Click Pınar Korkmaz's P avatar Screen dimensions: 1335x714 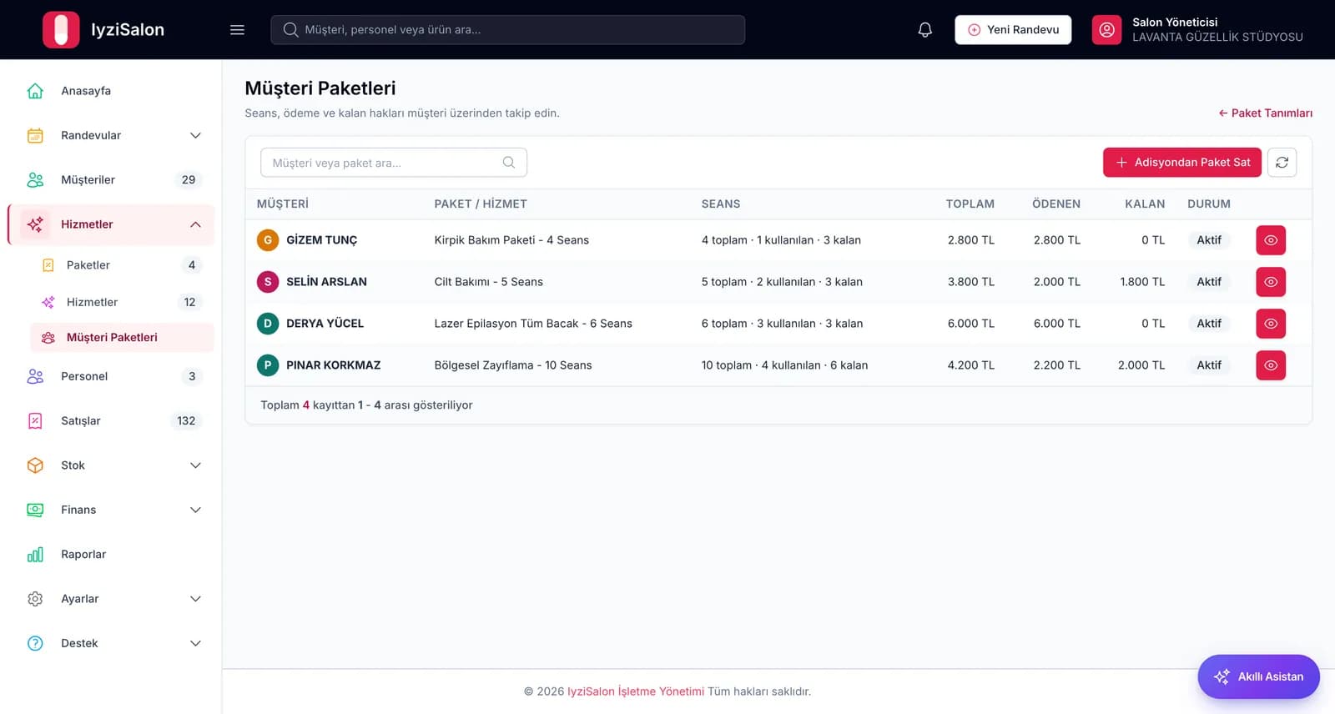(x=268, y=365)
